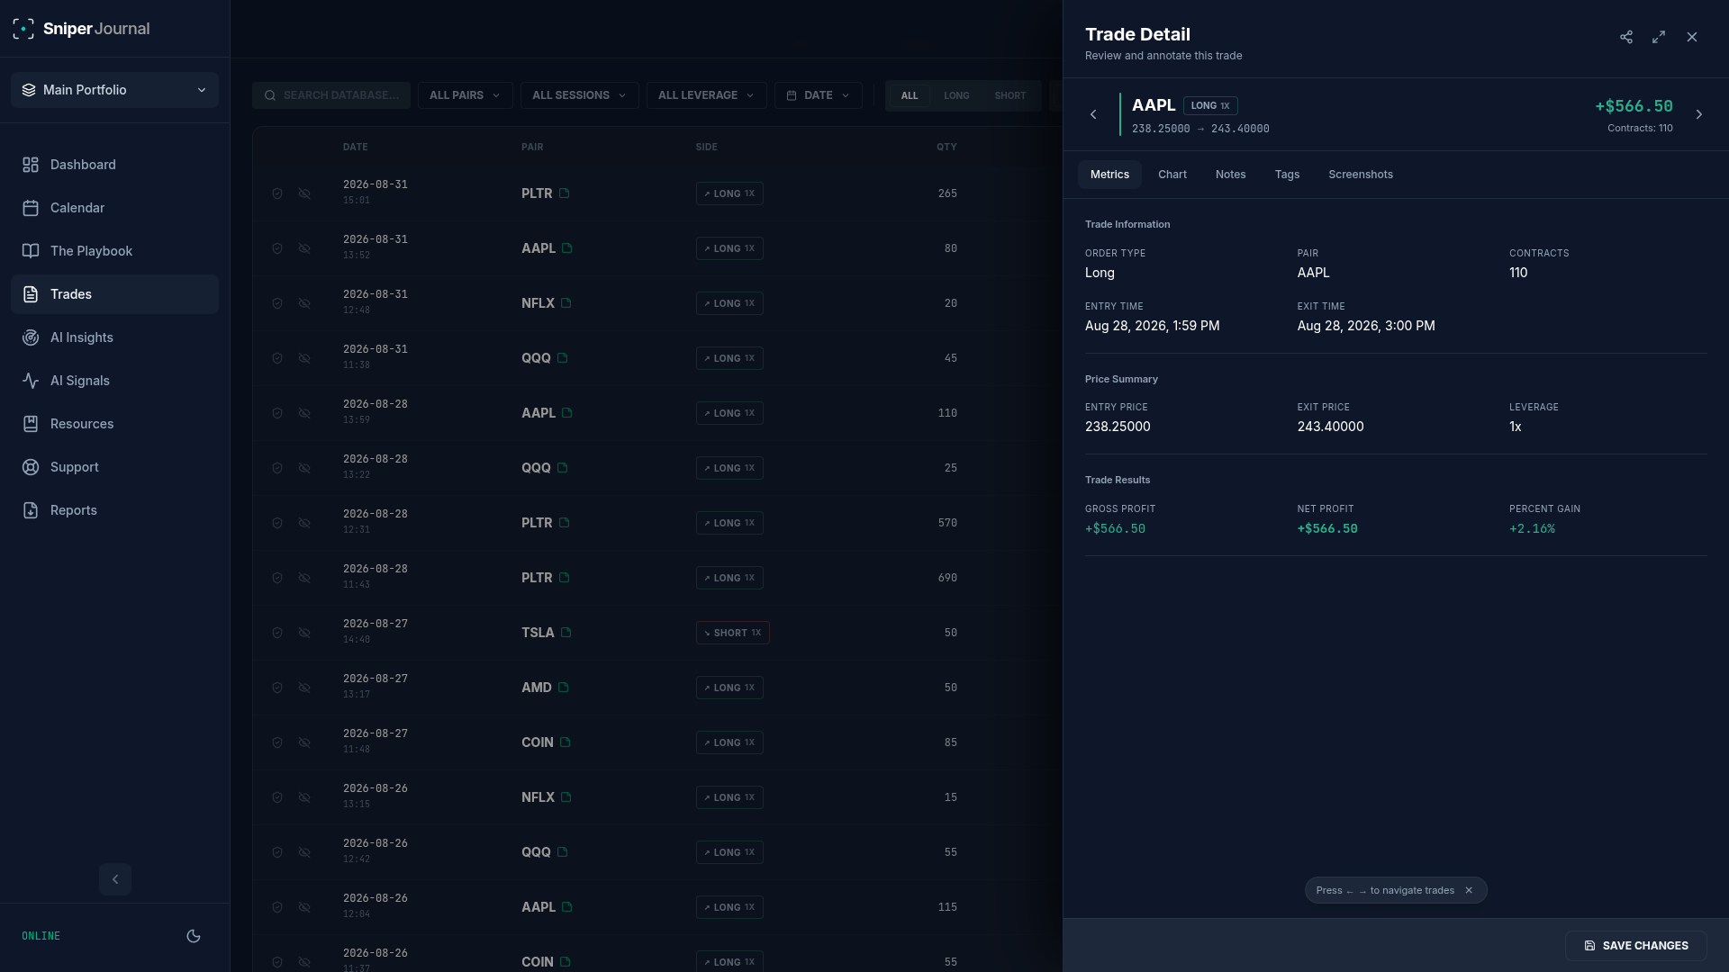Toggle visibility of the AAPL 2026-08-28 trade
Screen dimensions: 1729x972
304,413
